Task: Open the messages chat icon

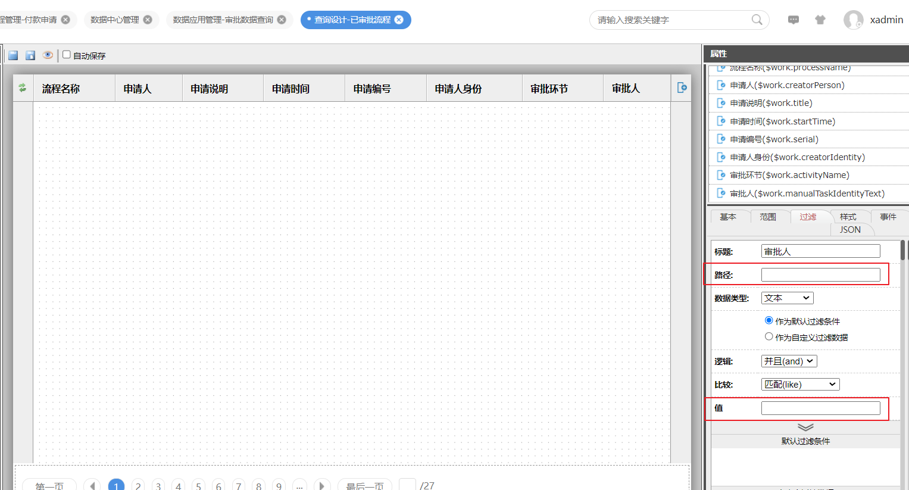Action: (x=794, y=20)
